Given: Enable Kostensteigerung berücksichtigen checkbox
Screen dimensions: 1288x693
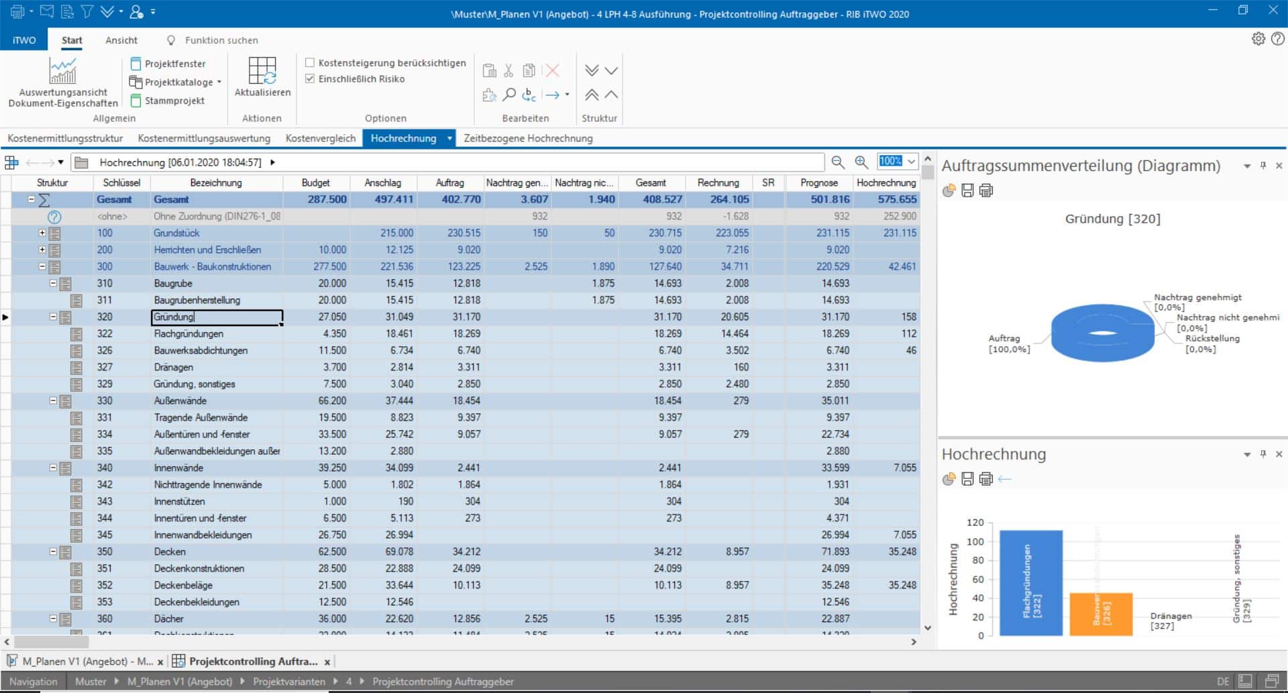Looking at the screenshot, I should 310,62.
